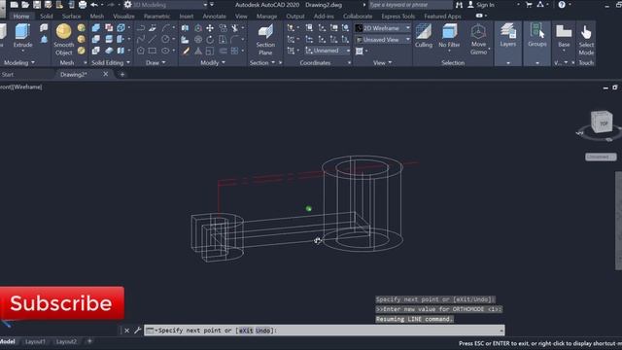This screenshot has width=622, height=350.
Task: Click the Save icon in quick access toolbar
Action: pos(37,5)
